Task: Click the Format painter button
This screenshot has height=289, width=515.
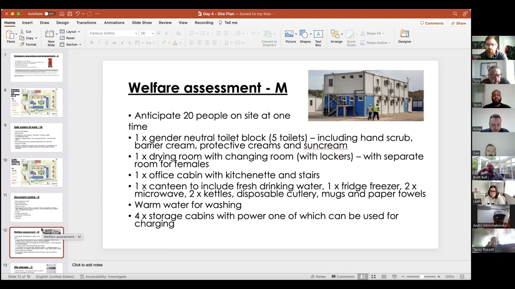Action: (x=28, y=45)
